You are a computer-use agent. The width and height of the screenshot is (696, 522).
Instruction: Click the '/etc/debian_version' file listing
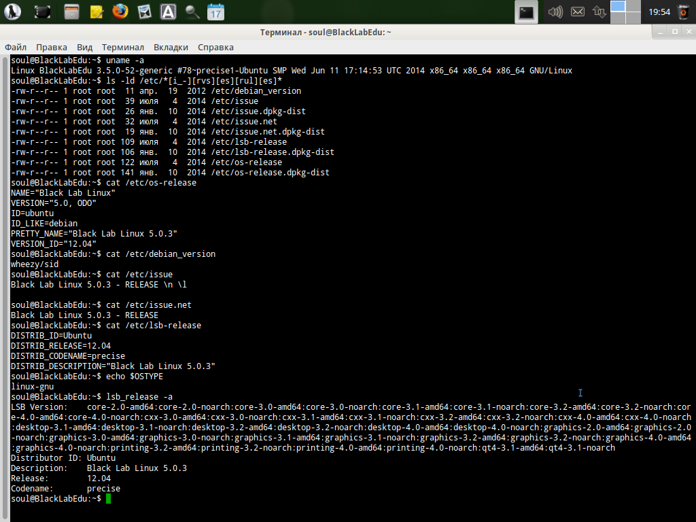tap(256, 91)
